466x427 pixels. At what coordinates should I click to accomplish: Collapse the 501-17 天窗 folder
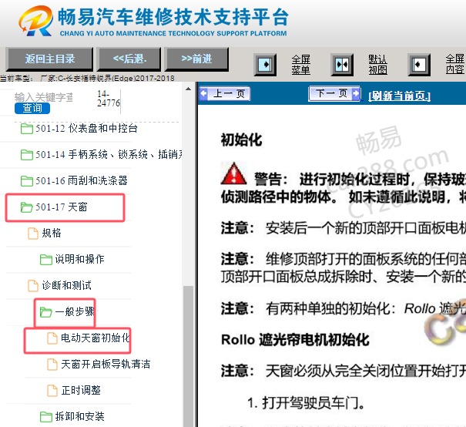click(x=61, y=207)
